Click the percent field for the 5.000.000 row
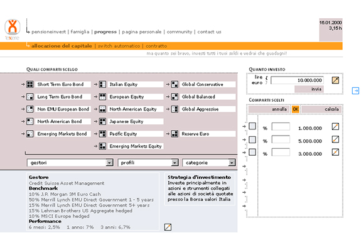The image size is (364, 250). (281, 139)
